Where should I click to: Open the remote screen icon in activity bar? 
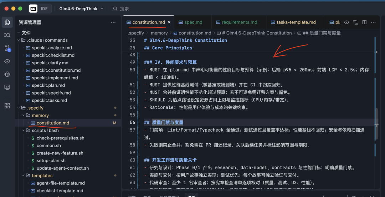7,87
